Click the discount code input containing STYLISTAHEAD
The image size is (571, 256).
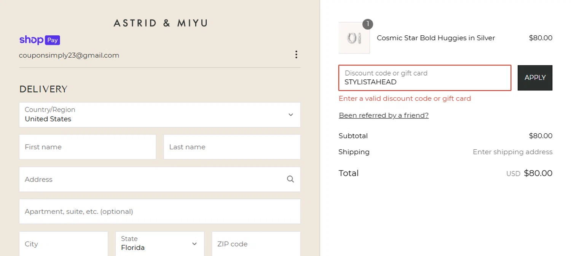(x=425, y=78)
